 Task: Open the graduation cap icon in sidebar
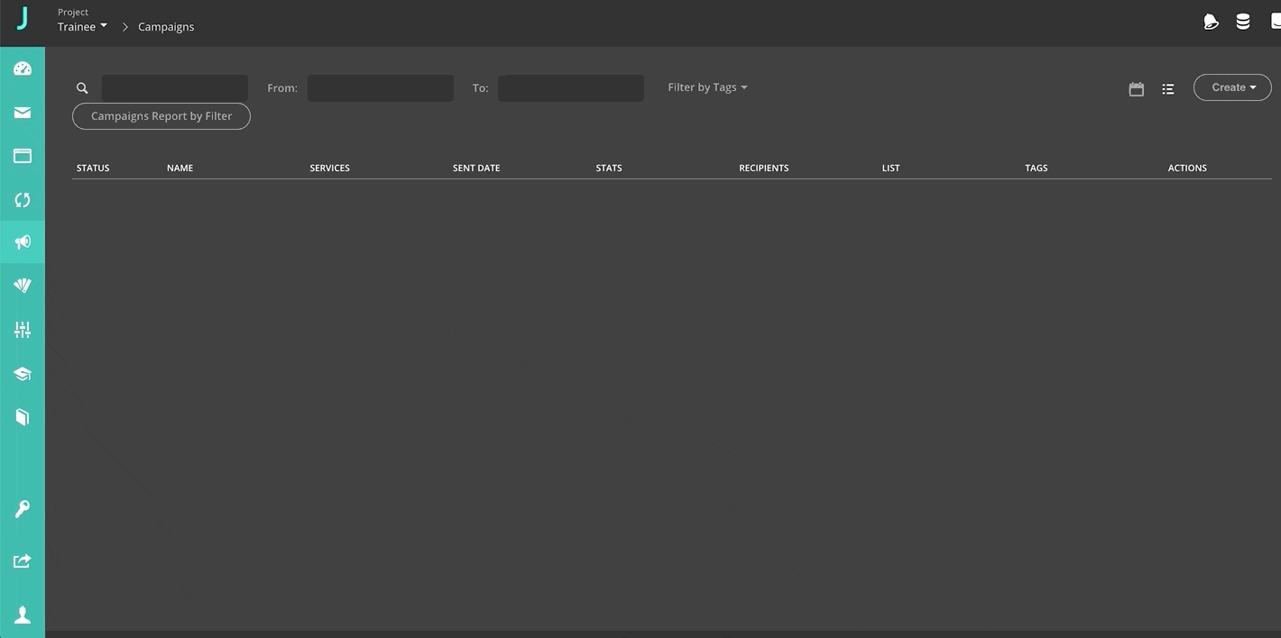(23, 373)
